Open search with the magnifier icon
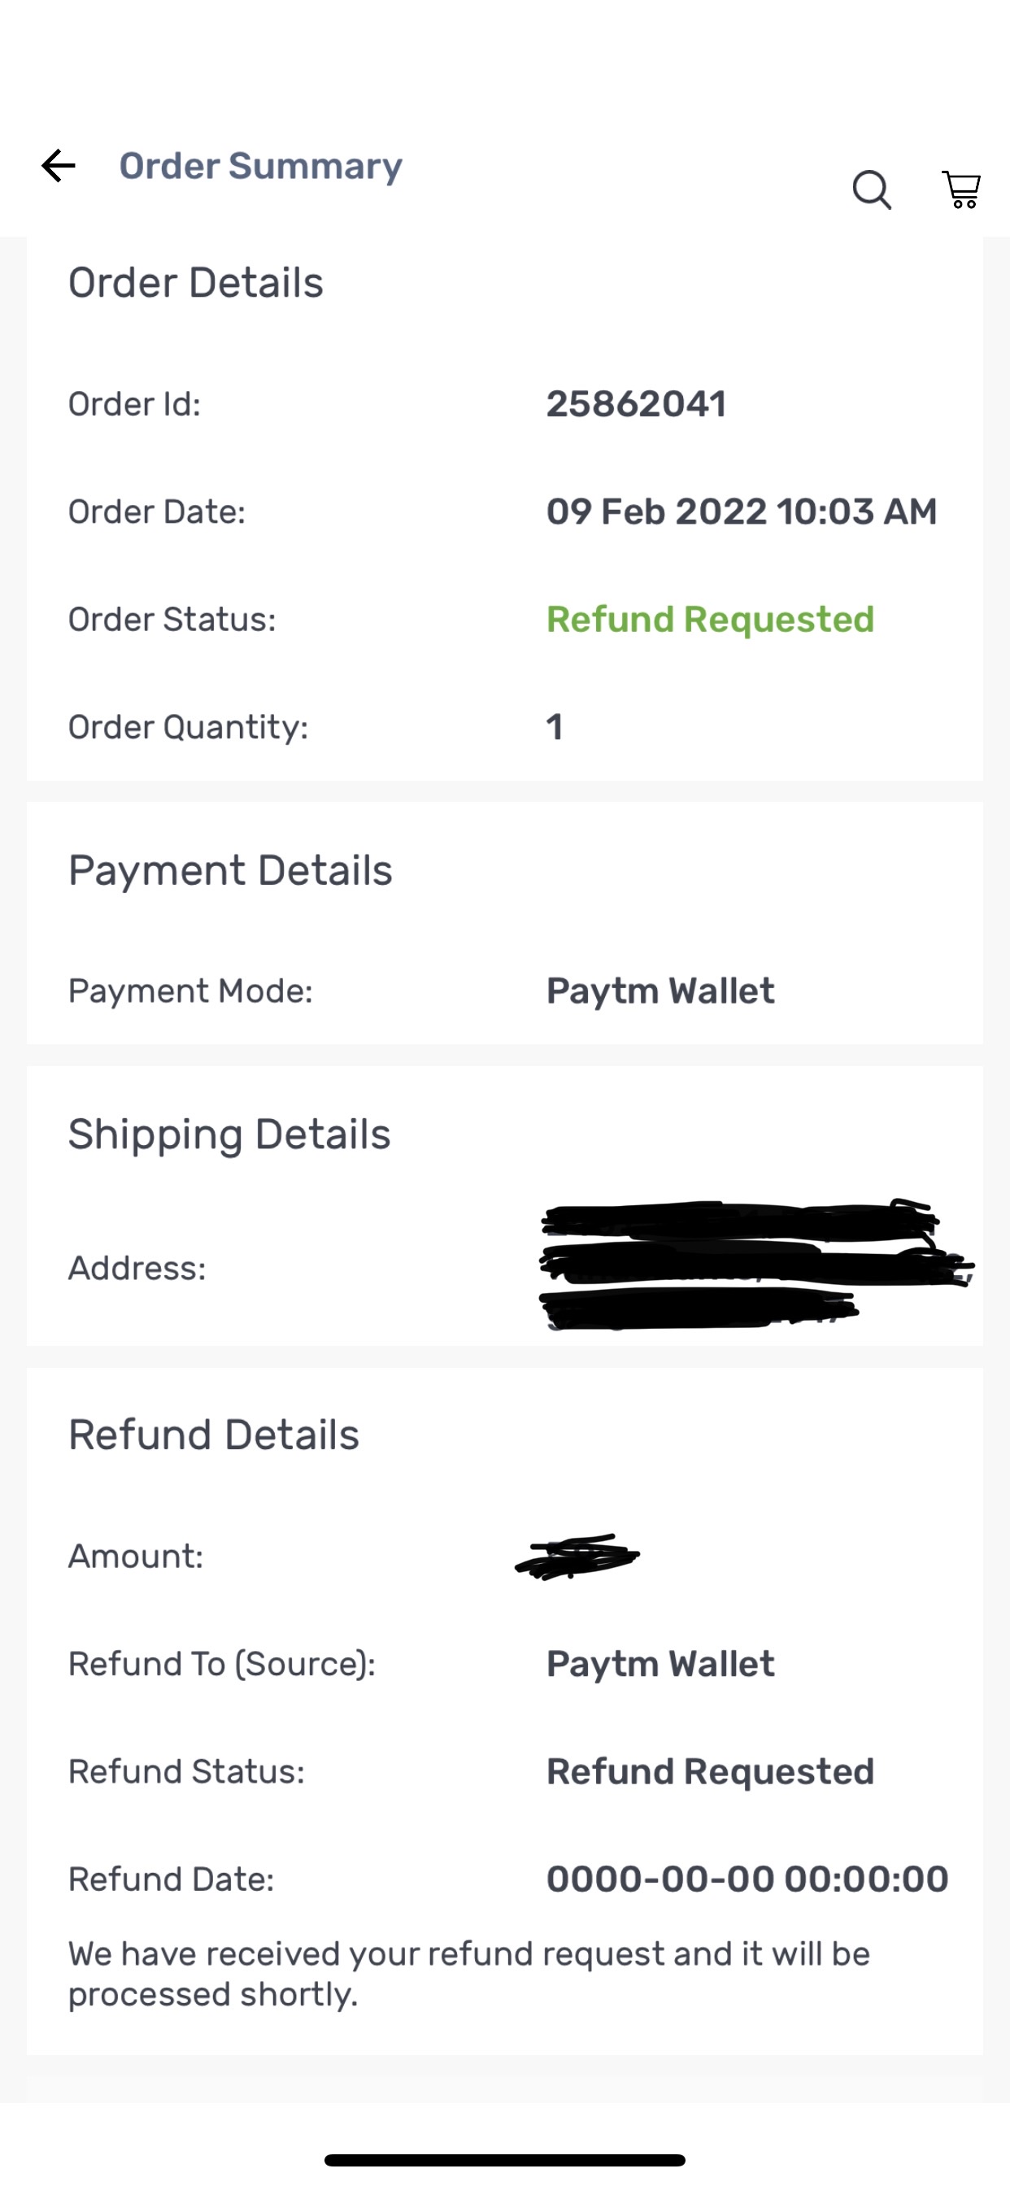The width and height of the screenshot is (1010, 2186). point(872,189)
